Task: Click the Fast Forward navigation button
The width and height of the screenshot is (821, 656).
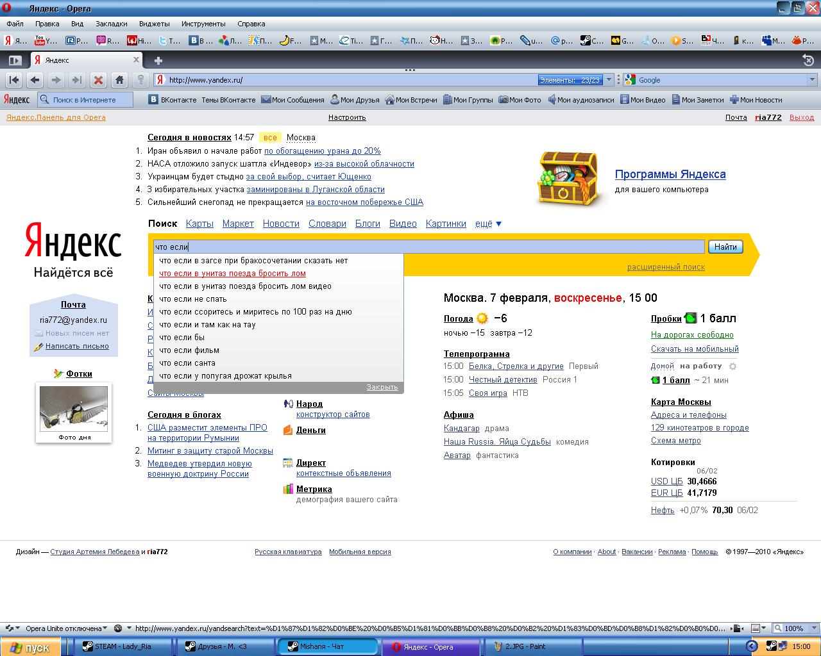Action: (77, 80)
